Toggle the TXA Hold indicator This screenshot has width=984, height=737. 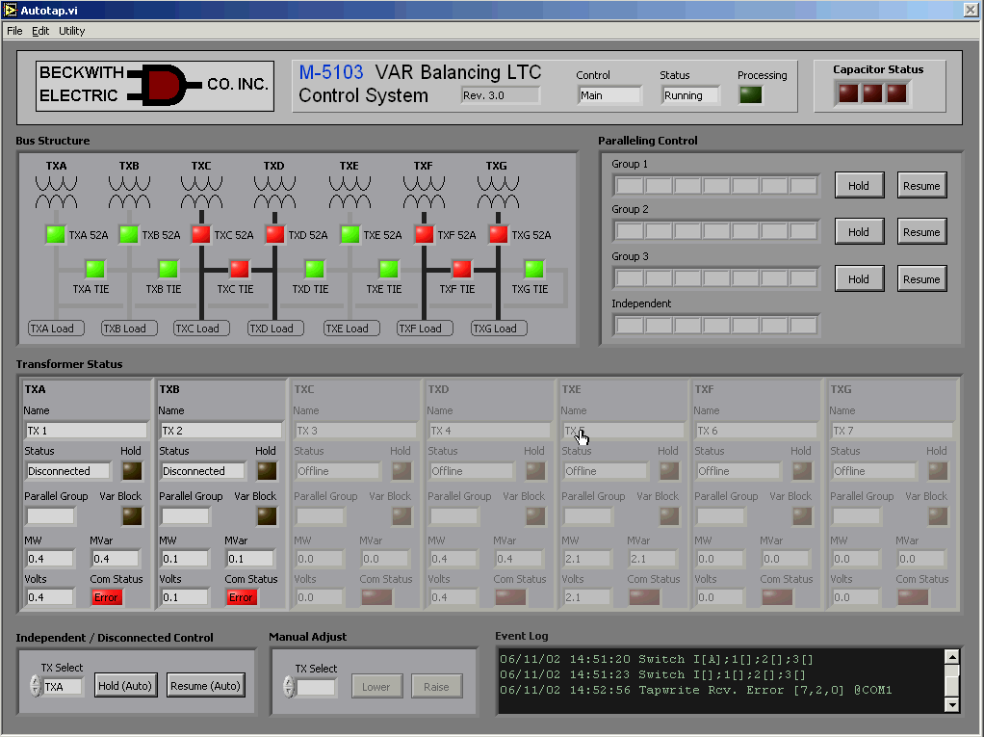click(131, 471)
